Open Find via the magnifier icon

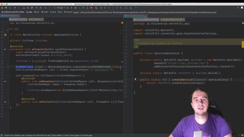[37, 8]
